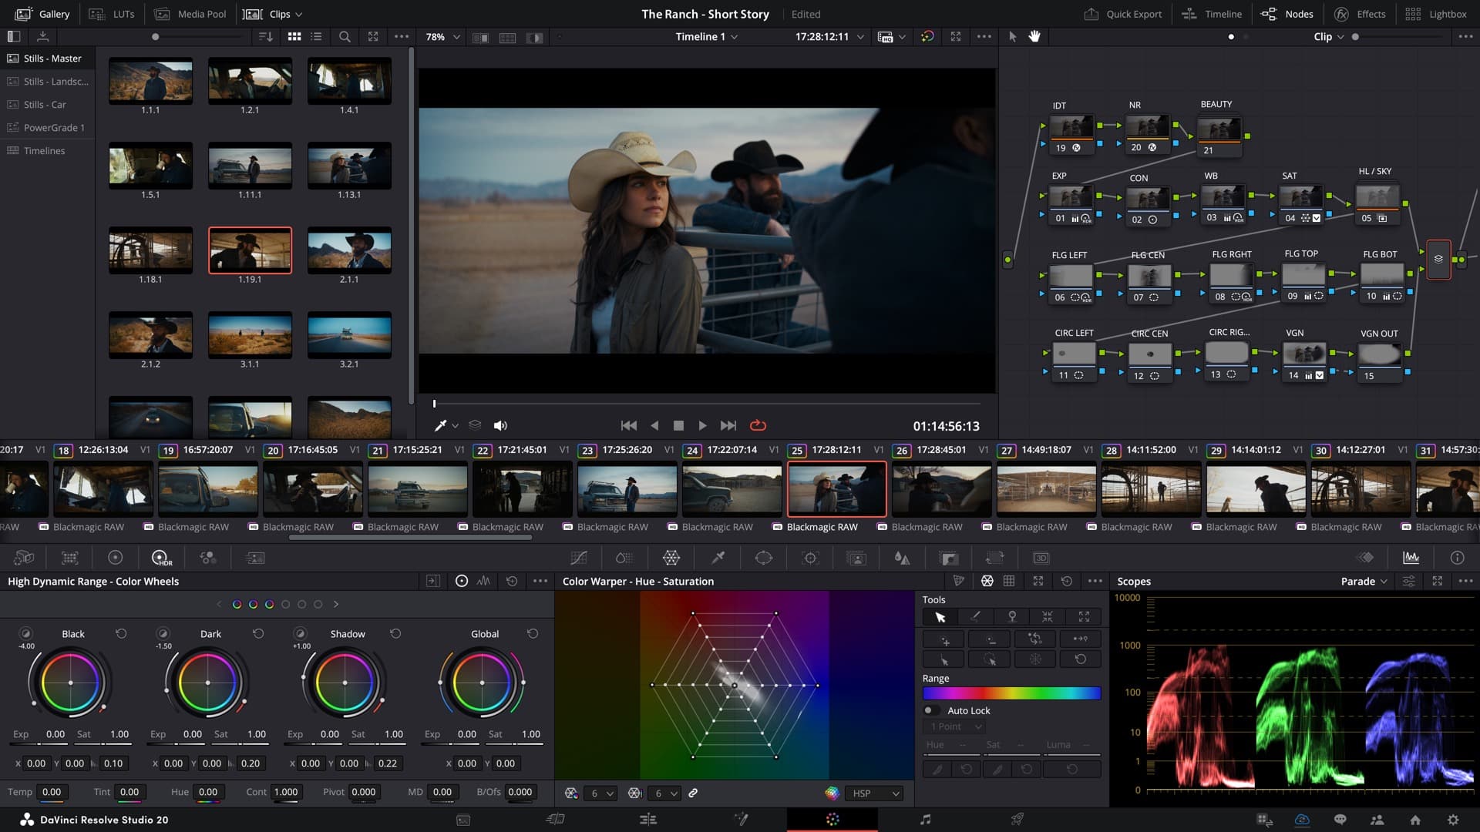Select the still thumbnail labeled 1.19.1

click(x=250, y=250)
